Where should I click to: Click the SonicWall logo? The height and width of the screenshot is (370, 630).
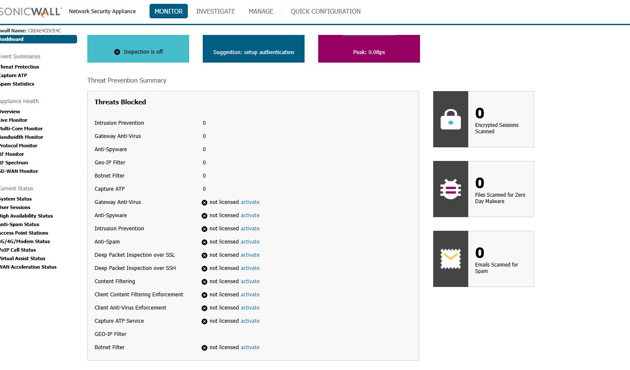(31, 11)
